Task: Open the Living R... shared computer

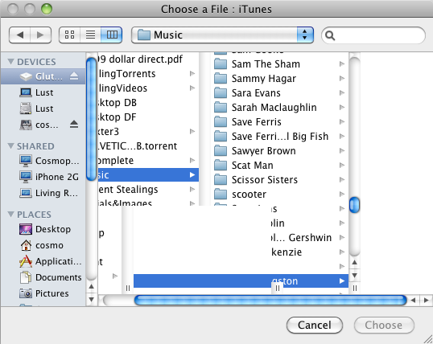Action: pos(43,193)
